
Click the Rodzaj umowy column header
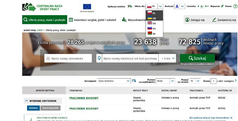pyautogui.click(x=169, y=91)
